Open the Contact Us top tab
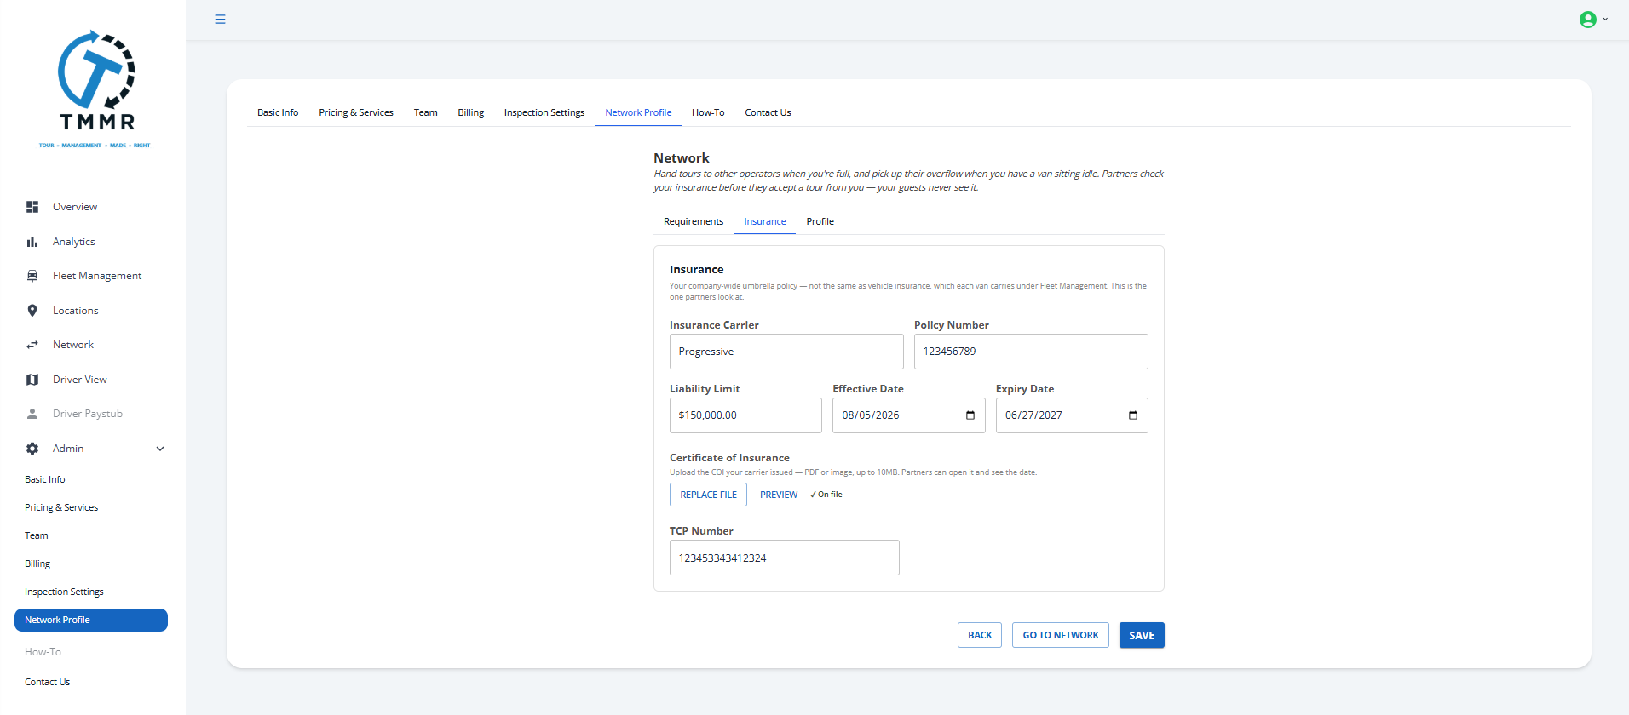1629x715 pixels. [768, 112]
